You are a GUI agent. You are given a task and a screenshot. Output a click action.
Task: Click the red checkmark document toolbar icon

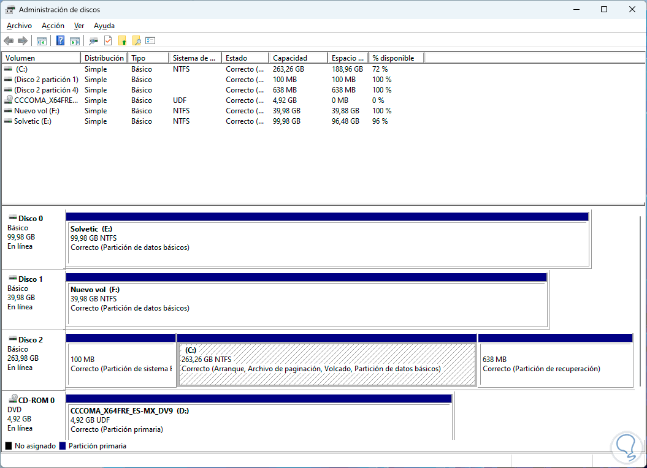[108, 41]
